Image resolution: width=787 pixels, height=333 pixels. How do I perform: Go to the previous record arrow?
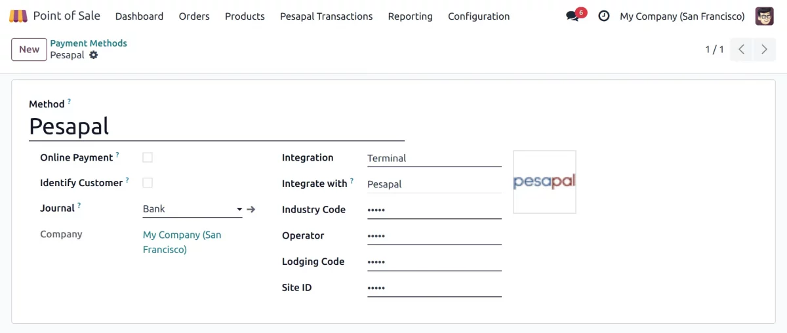click(x=741, y=49)
